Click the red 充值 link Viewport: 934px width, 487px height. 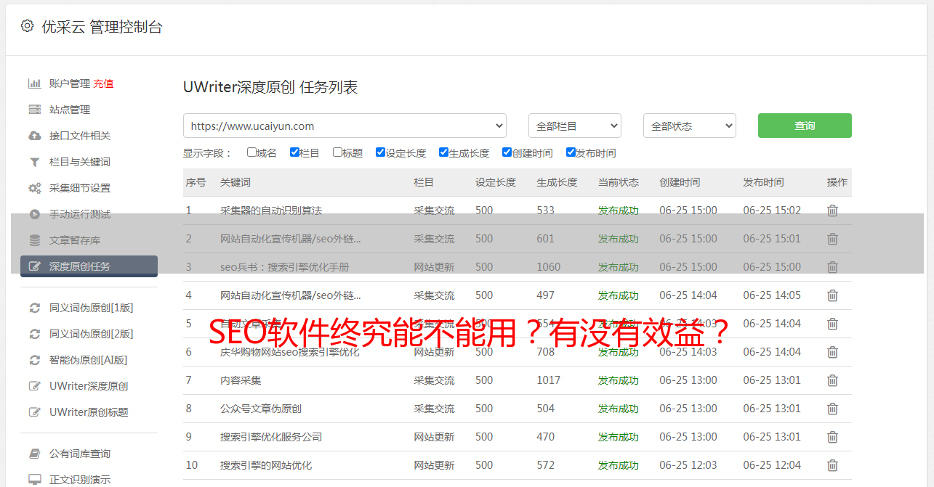(103, 83)
